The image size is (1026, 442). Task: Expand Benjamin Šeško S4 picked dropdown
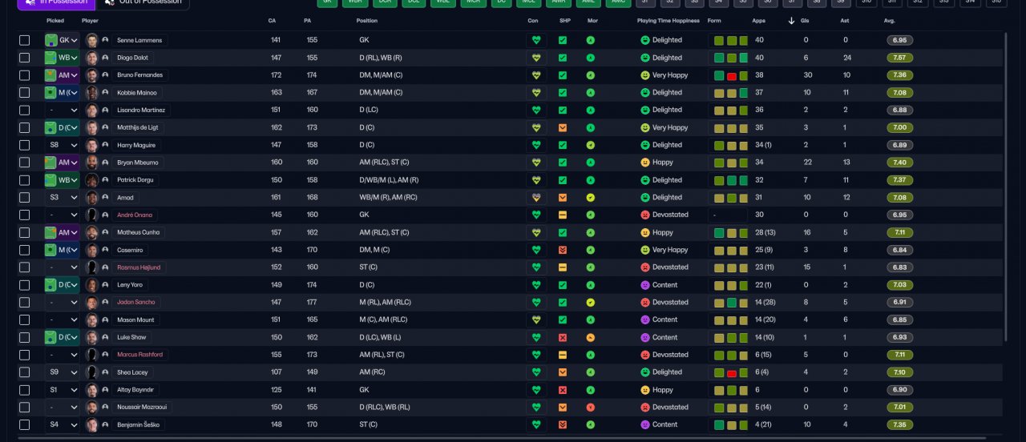click(x=62, y=424)
